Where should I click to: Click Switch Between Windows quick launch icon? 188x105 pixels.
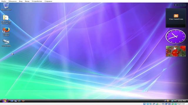tap(16, 101)
